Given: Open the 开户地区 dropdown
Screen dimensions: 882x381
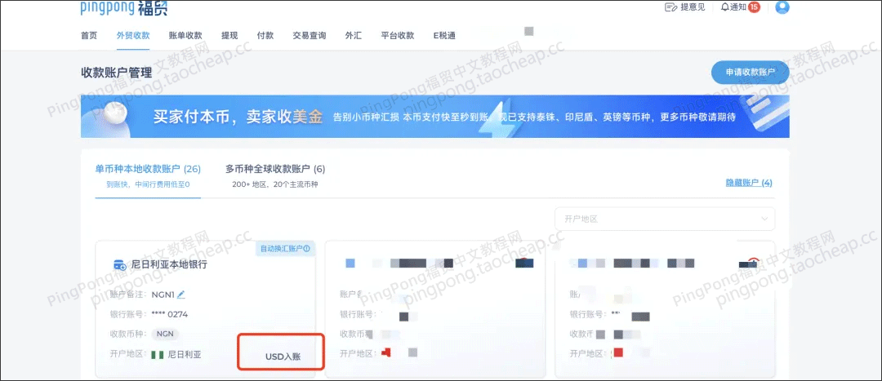Looking at the screenshot, I should pos(665,219).
